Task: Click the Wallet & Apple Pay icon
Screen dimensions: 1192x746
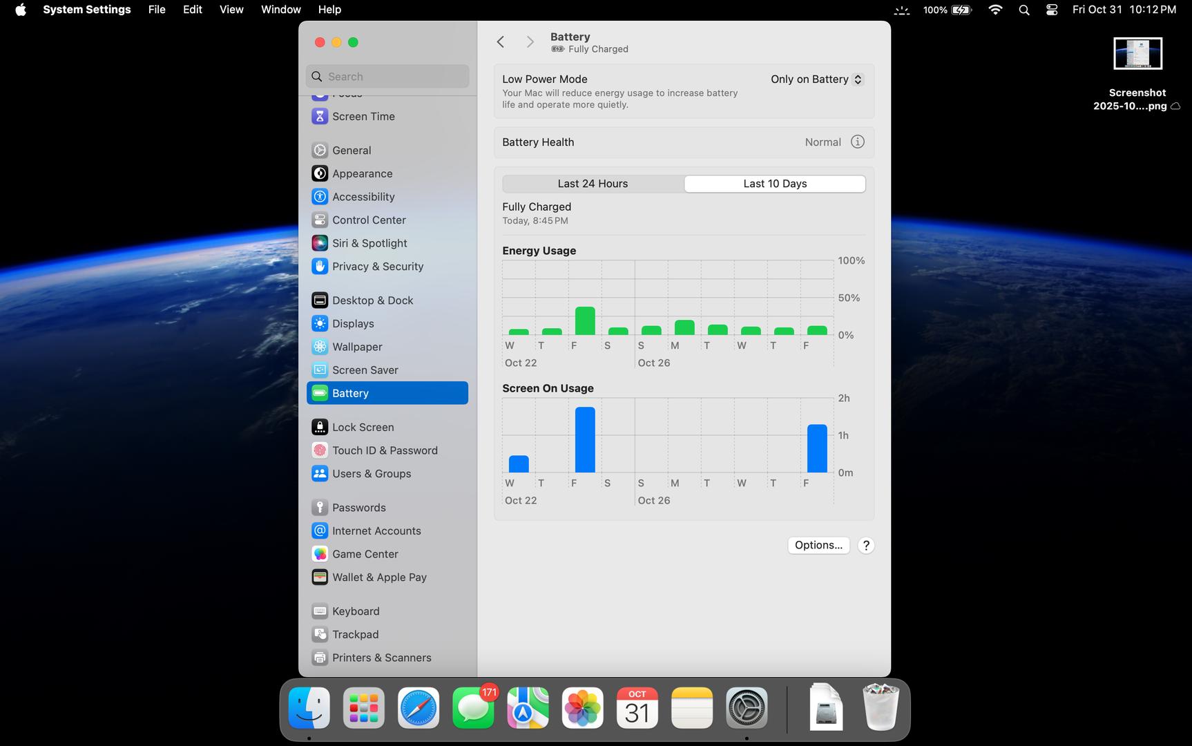Action: 319,577
